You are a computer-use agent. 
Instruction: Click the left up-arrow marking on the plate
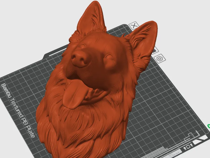pyautogui.click(x=185, y=148)
